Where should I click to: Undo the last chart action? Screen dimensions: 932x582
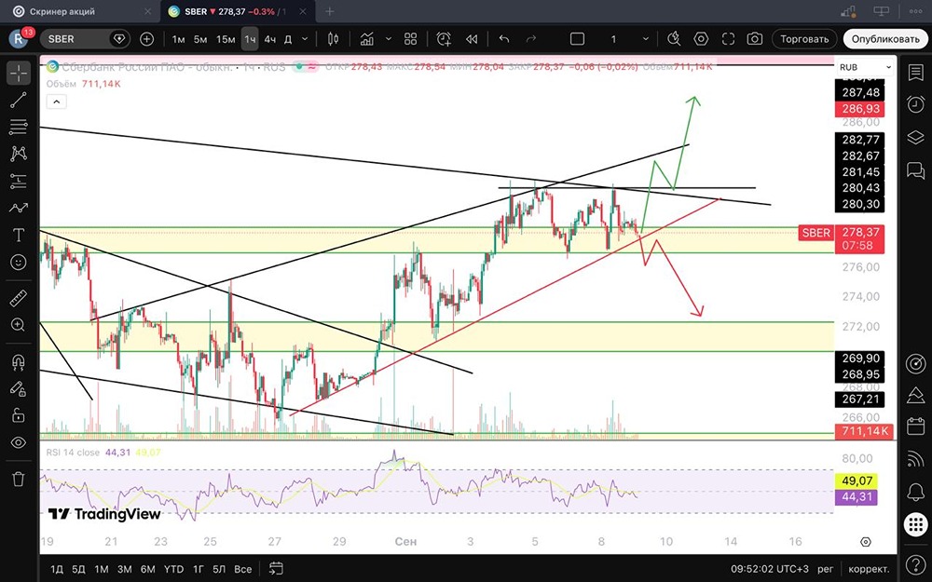504,39
